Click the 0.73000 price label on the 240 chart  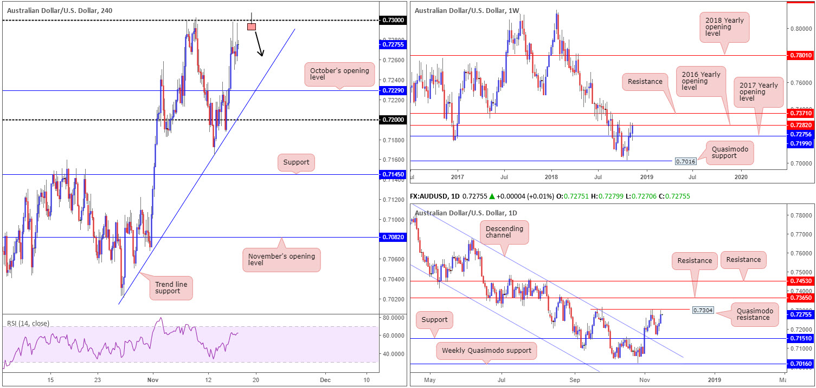click(393, 20)
